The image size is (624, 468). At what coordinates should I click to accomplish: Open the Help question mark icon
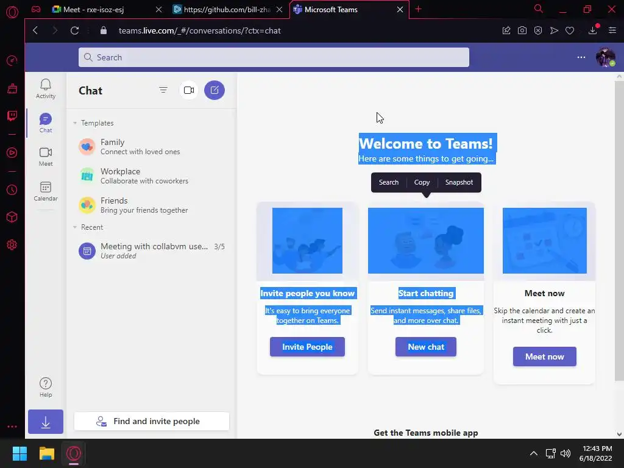45,387
